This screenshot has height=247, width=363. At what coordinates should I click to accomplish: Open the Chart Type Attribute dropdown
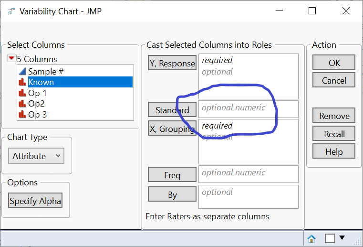(36, 156)
